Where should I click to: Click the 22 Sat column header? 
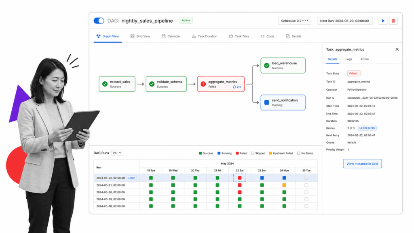pyautogui.click(x=240, y=170)
